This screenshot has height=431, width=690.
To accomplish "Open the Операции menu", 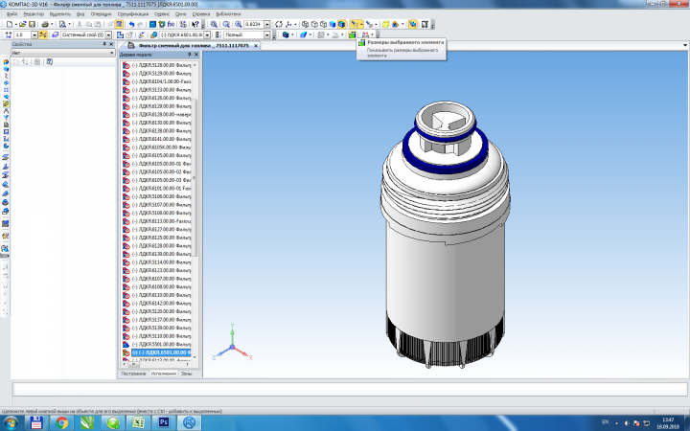I will click(102, 14).
